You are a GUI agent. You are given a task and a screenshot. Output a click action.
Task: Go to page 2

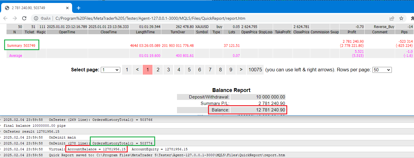click(x=158, y=70)
